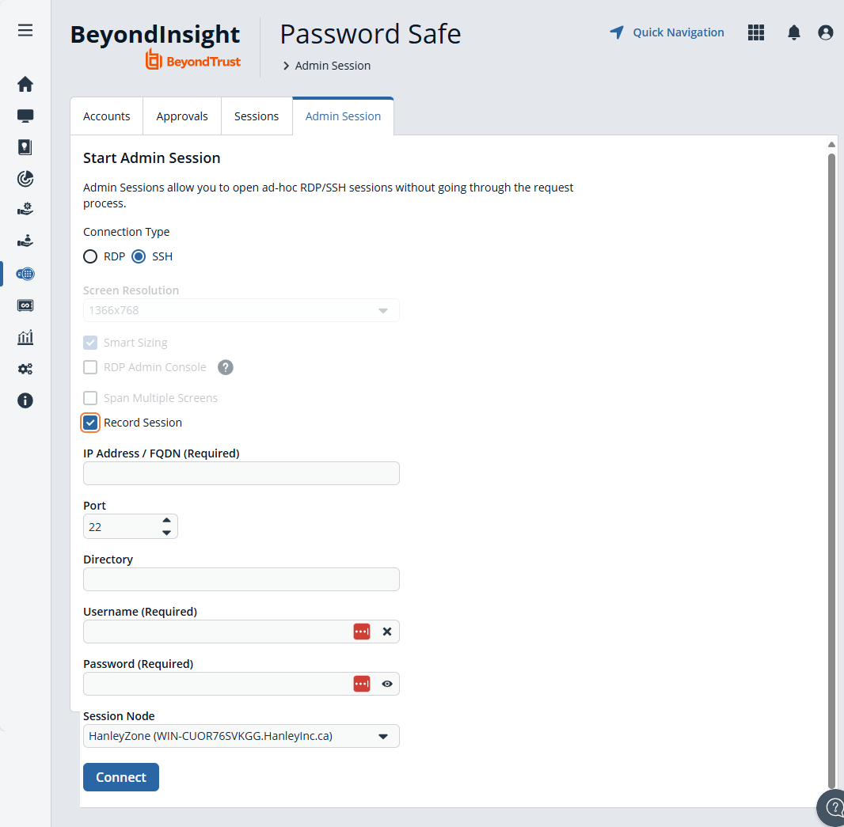
Task: Click the red password-manager icon in Username field
Action: [x=362, y=632]
